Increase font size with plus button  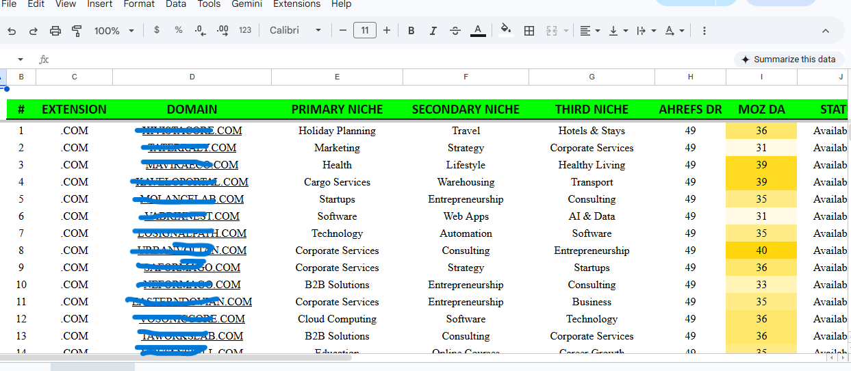(x=387, y=30)
